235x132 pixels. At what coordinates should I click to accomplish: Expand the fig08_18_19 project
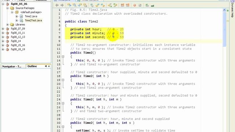[x=3, y=49]
